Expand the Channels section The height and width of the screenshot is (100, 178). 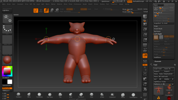click(158, 61)
